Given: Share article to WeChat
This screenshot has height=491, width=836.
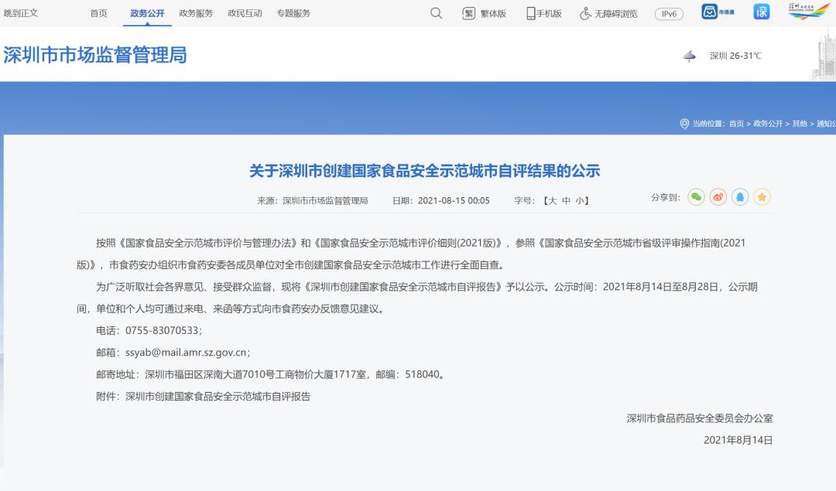Looking at the screenshot, I should 697,197.
